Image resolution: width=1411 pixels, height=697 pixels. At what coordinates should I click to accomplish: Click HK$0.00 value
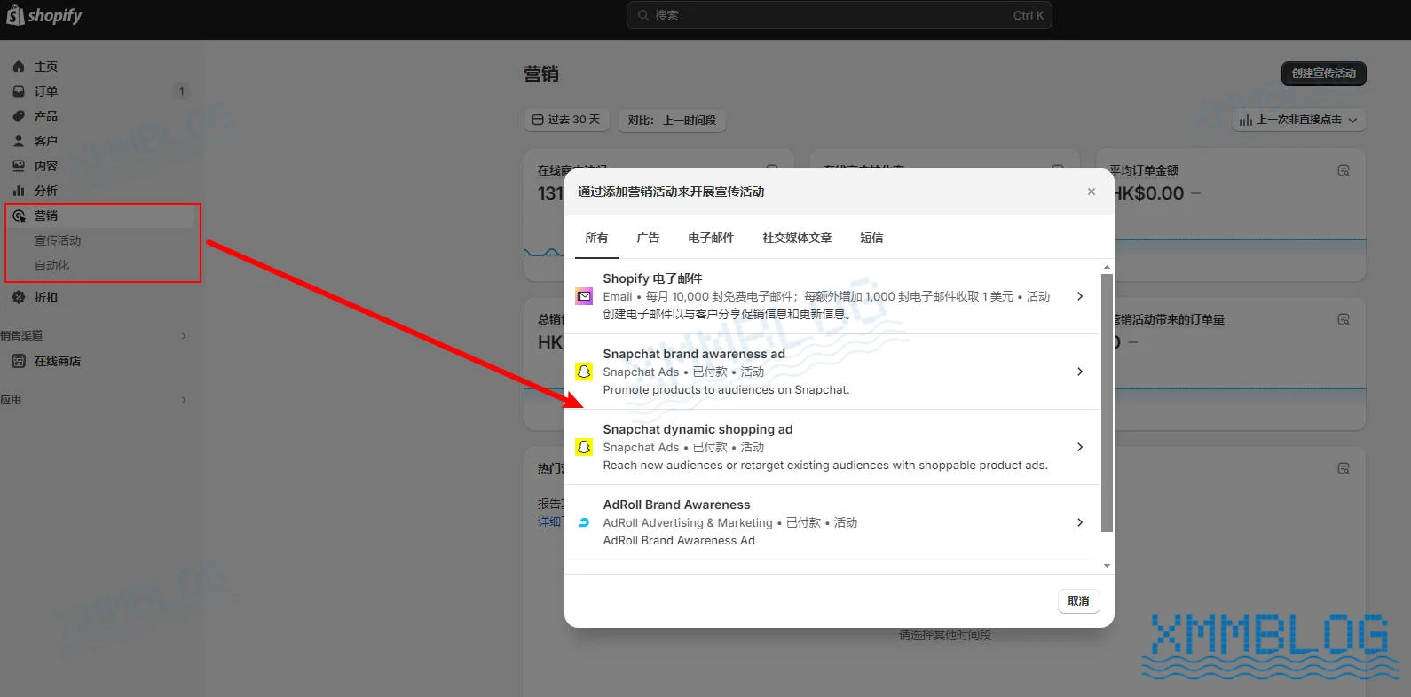tap(1149, 193)
